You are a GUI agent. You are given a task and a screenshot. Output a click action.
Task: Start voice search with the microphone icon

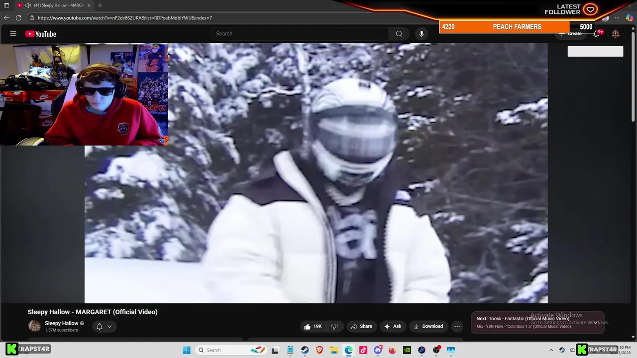pyautogui.click(x=422, y=34)
